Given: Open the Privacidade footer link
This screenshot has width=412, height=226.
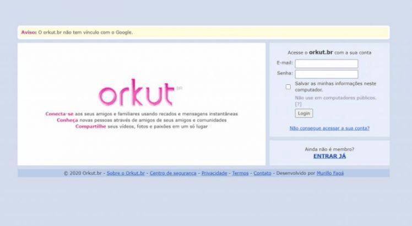Looking at the screenshot, I should (214, 173).
